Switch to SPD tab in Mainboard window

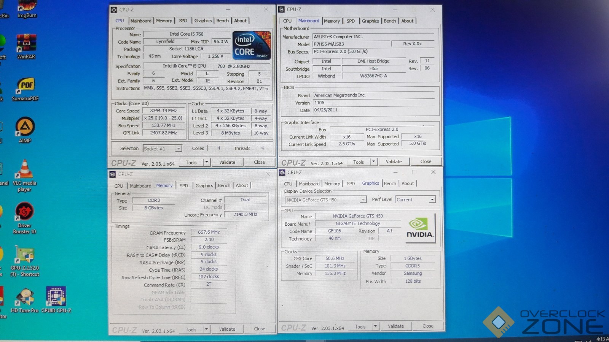(351, 21)
